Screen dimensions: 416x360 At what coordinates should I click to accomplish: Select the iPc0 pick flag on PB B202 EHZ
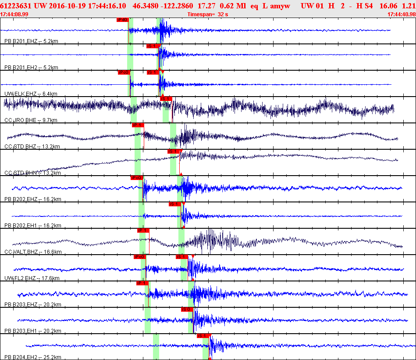click(x=137, y=178)
